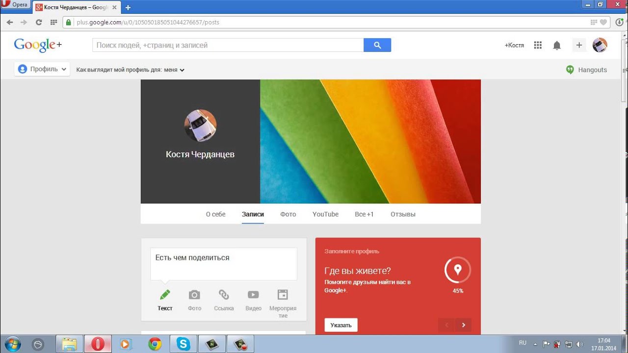Open a new browser tab with plus
This screenshot has height=353, width=628.
tap(128, 7)
